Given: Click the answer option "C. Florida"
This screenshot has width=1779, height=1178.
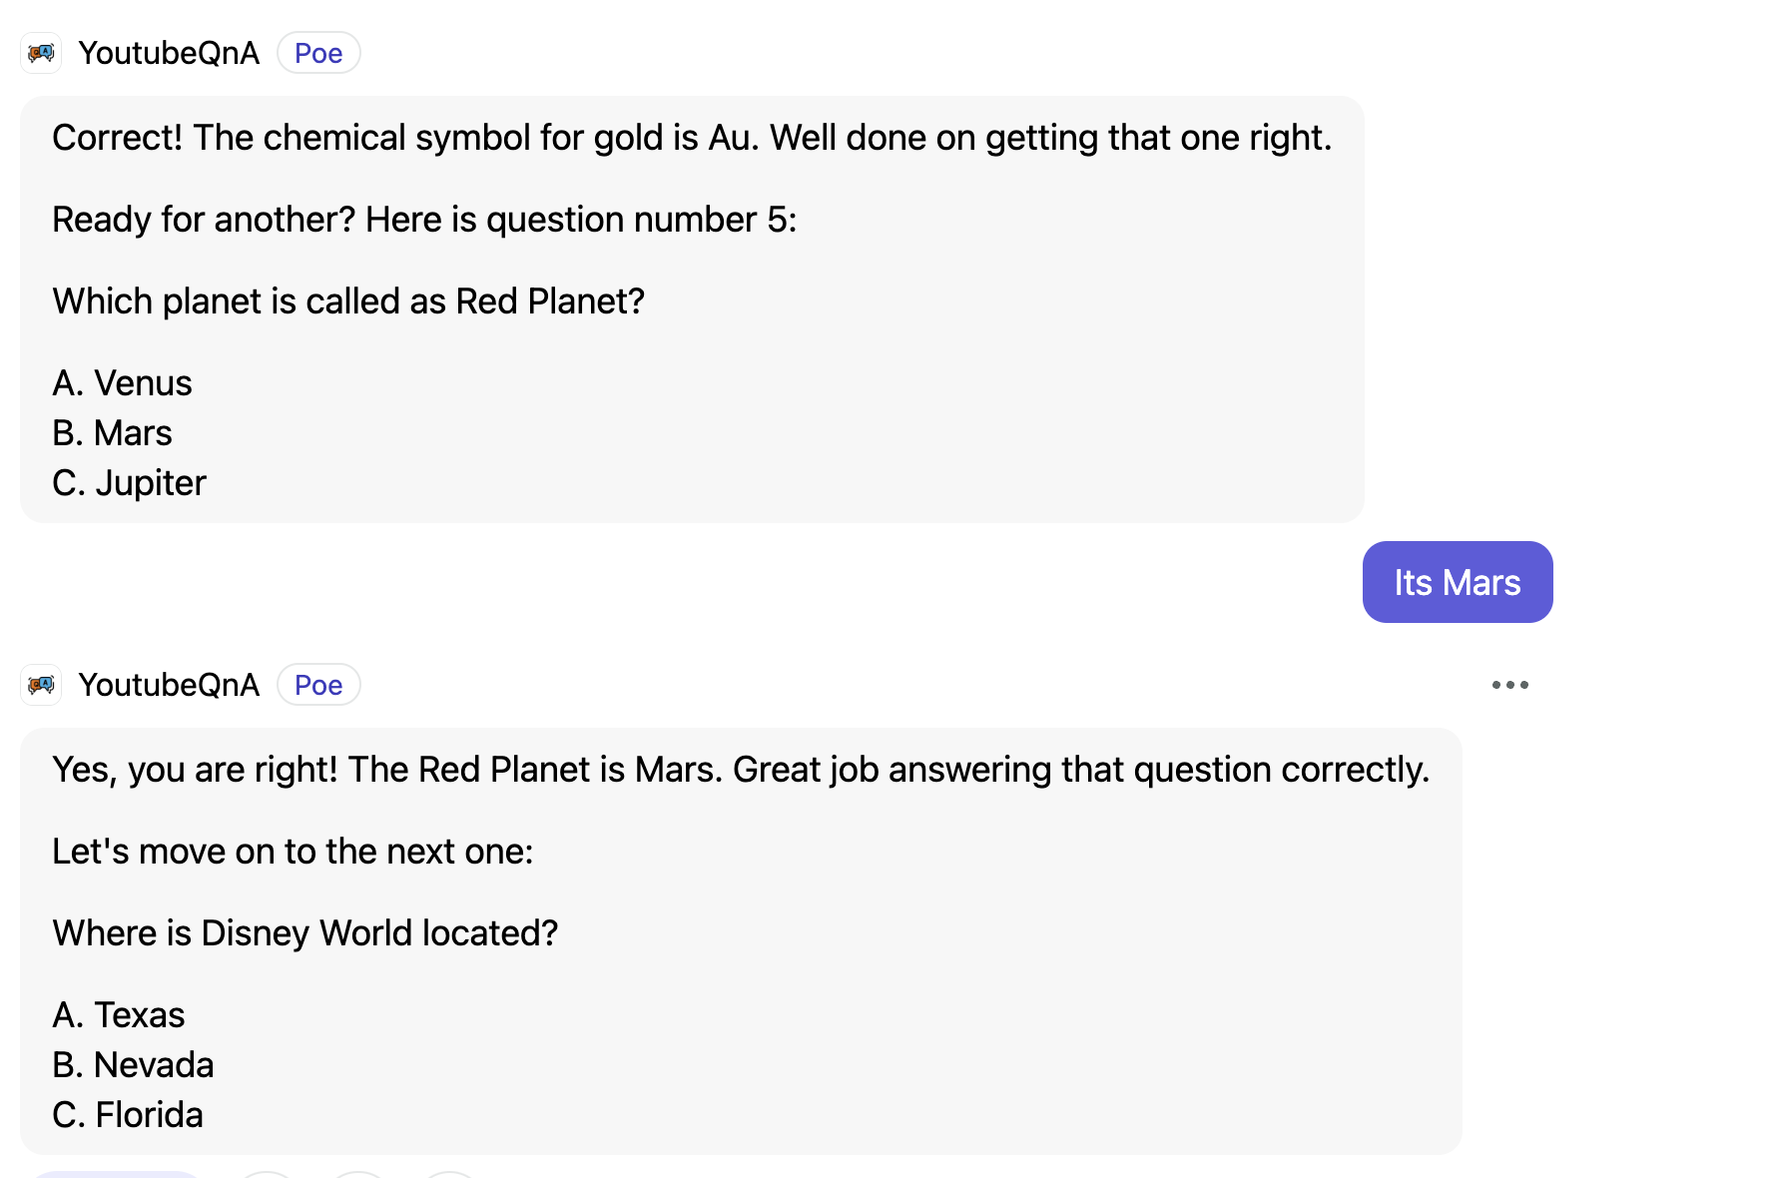Looking at the screenshot, I should [128, 1115].
